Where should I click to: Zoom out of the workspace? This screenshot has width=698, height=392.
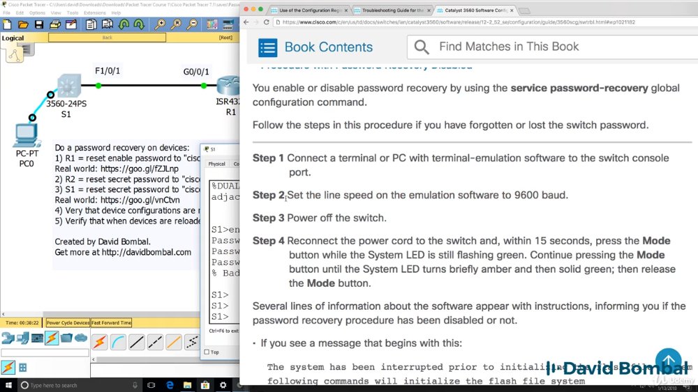(x=193, y=25)
